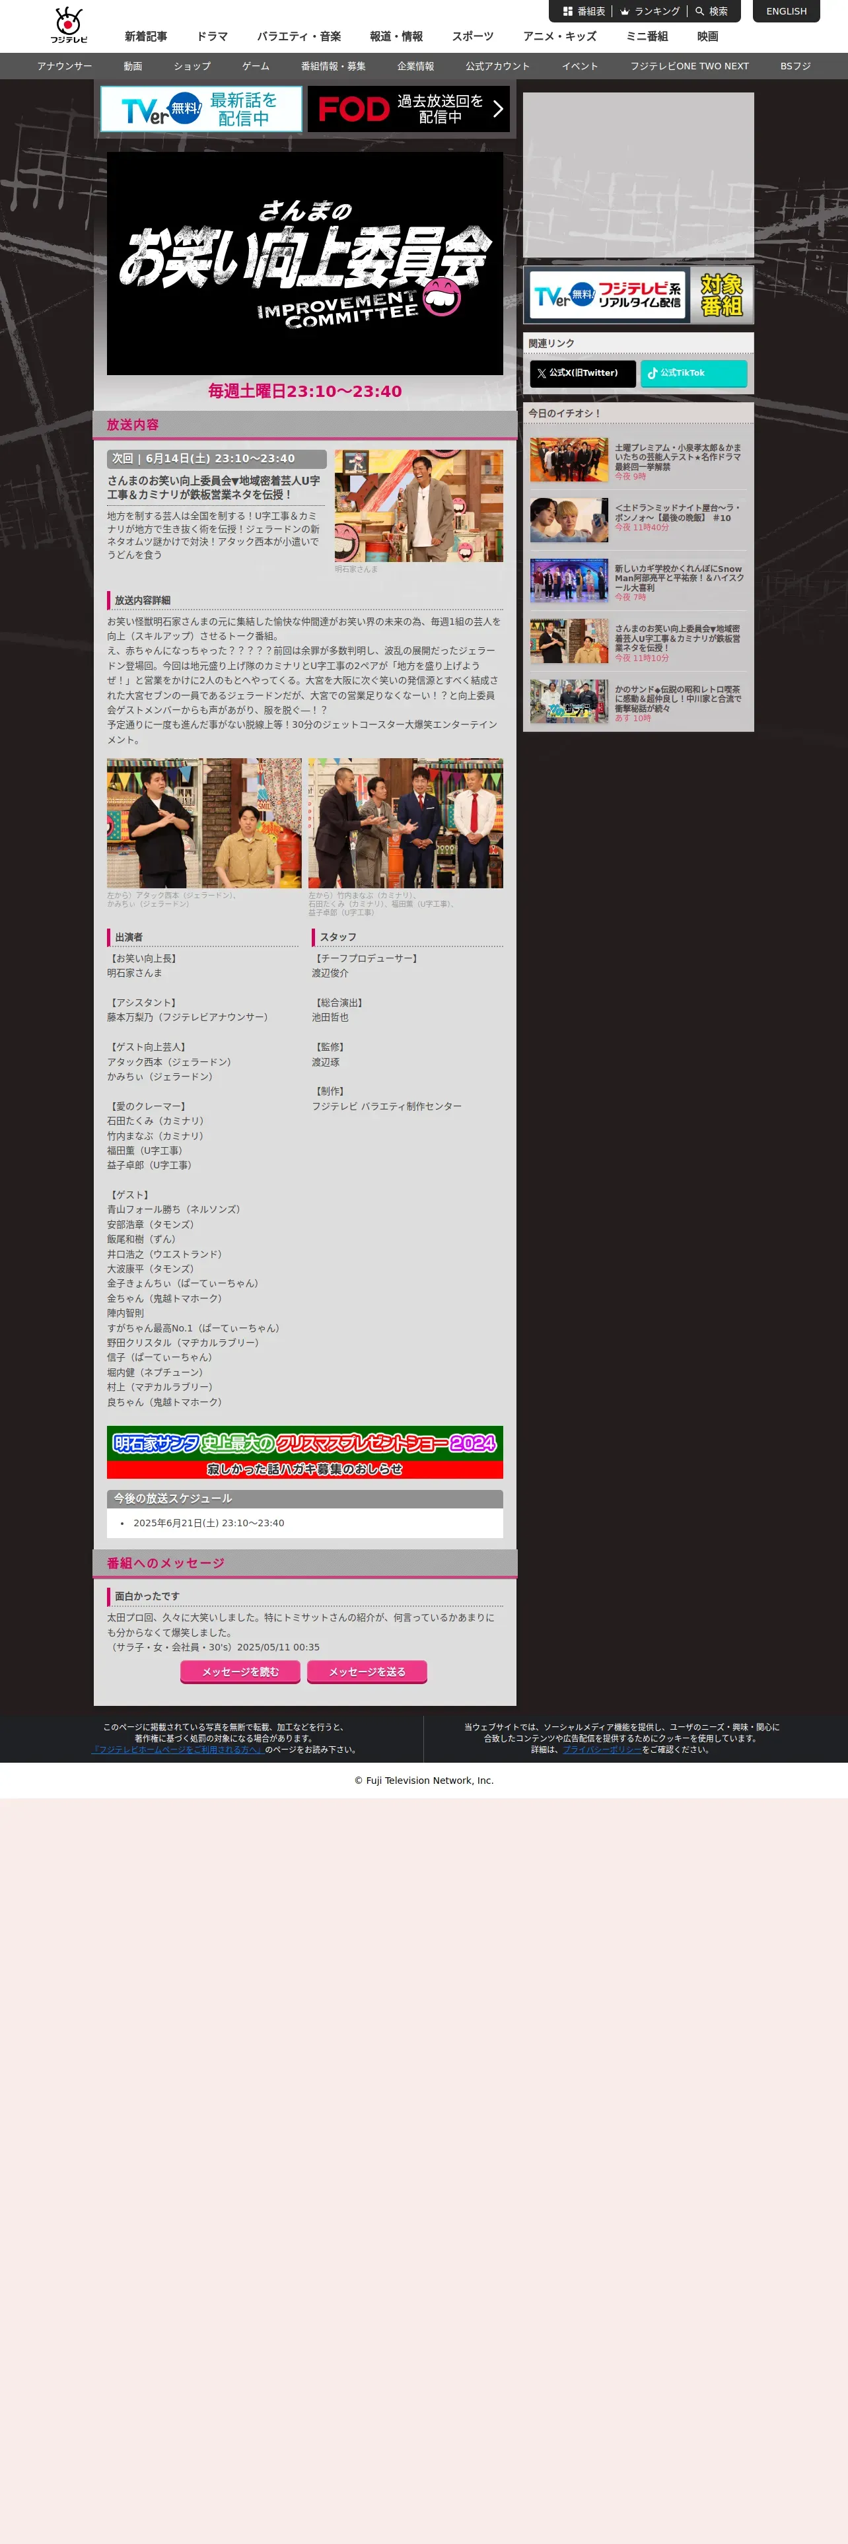Click the Fuji TV logo
The height and width of the screenshot is (2544, 848).
pyautogui.click(x=69, y=26)
